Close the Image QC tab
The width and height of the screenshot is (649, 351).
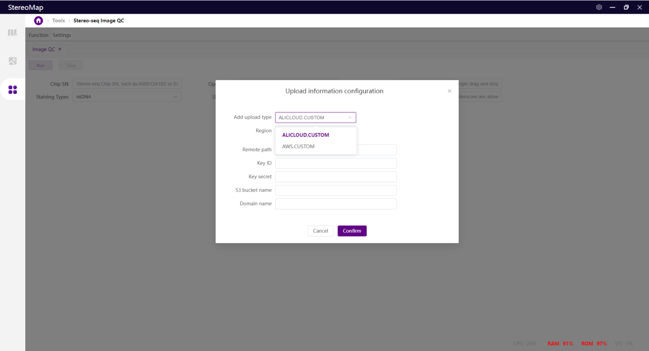[x=60, y=49]
